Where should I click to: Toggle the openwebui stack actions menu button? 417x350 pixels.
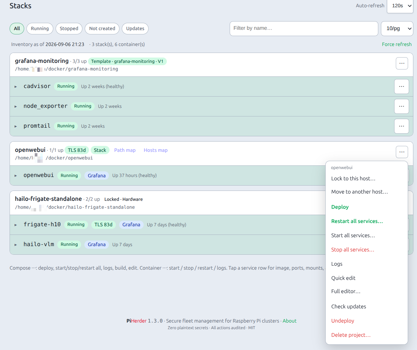402,152
